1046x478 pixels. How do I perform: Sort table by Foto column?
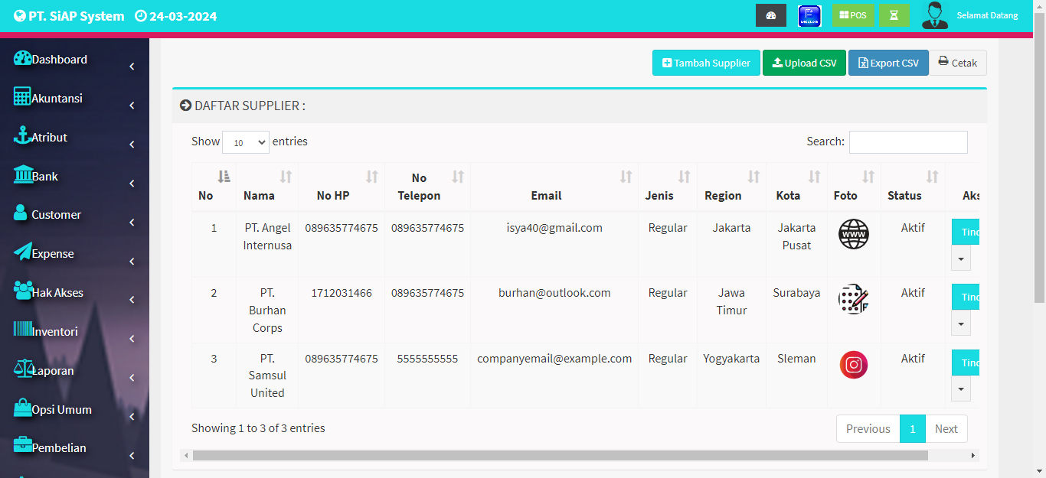tap(854, 187)
